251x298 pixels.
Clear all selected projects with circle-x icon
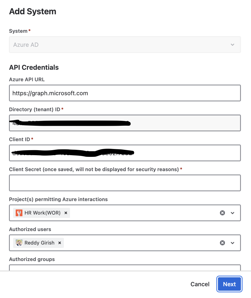tap(222, 213)
